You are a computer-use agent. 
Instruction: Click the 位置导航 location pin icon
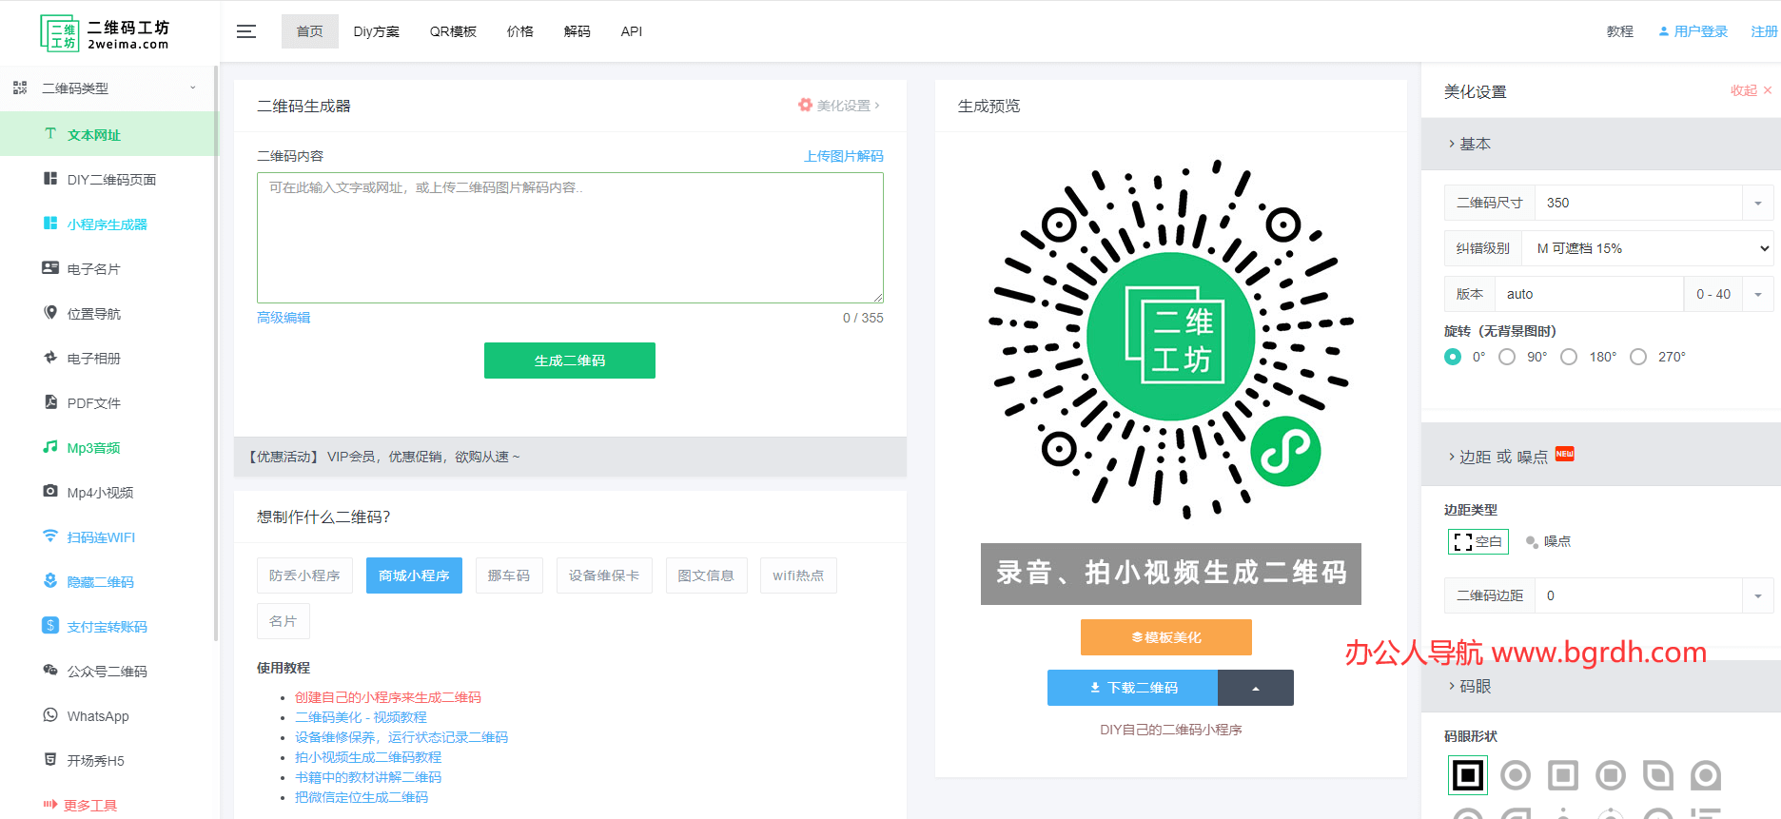[50, 313]
